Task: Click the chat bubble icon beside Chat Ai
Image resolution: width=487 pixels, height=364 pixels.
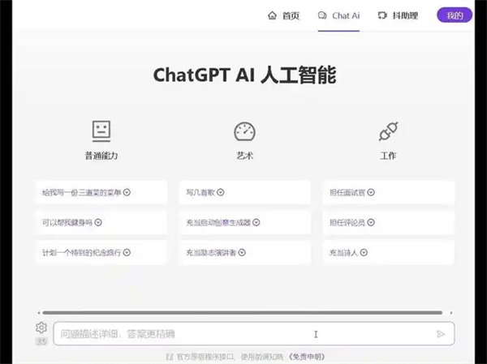Action: click(322, 15)
